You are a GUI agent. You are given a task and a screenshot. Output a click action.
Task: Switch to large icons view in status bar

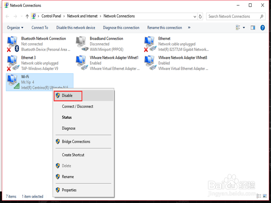click(x=265, y=196)
